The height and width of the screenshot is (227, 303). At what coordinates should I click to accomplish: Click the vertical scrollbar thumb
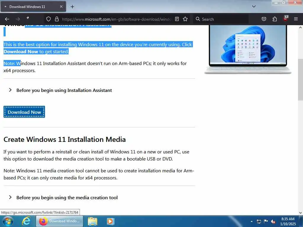pyautogui.click(x=300, y=79)
